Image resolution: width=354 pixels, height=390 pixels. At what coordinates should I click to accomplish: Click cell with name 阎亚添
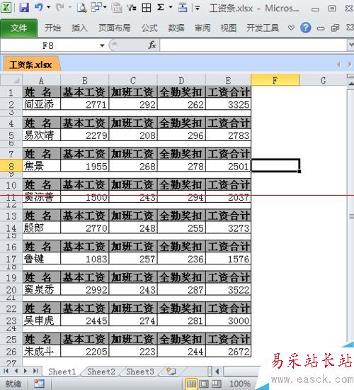[41, 104]
